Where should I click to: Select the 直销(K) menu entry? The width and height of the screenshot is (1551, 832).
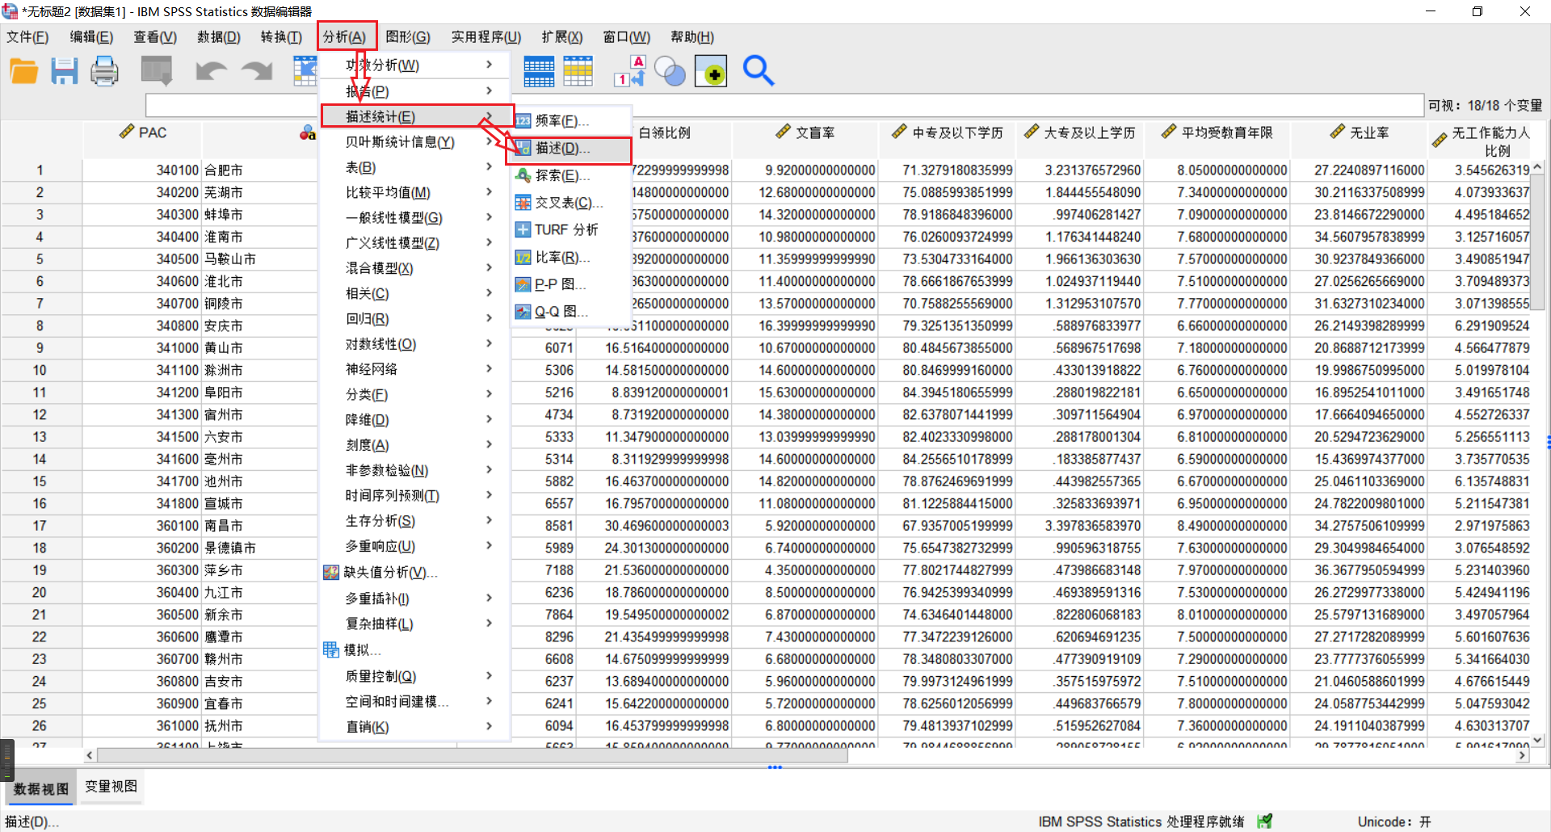coord(415,727)
